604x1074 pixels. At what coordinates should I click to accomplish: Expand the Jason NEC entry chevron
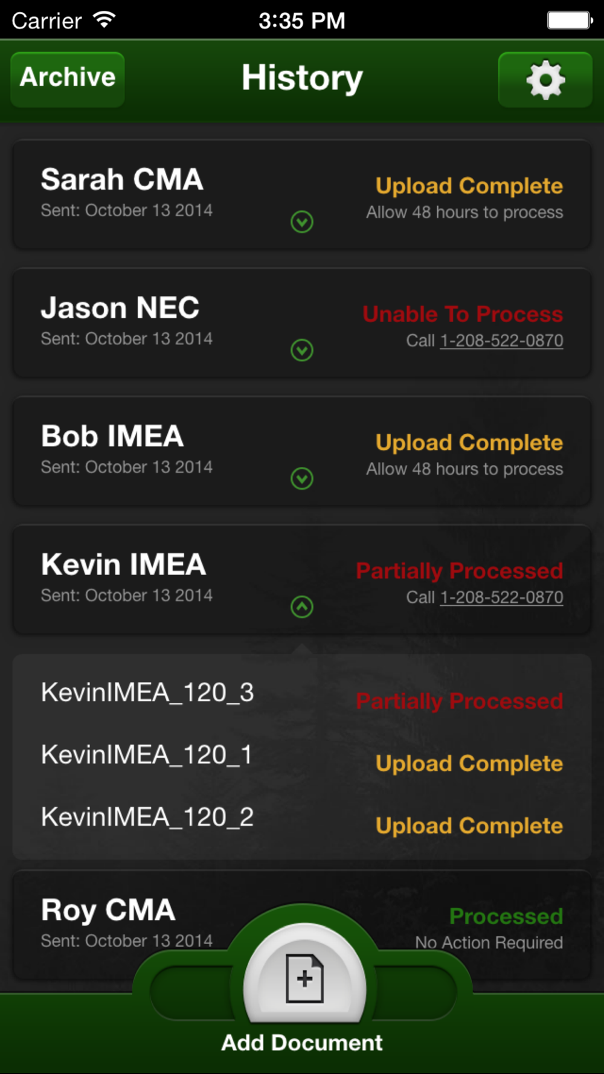(x=302, y=350)
